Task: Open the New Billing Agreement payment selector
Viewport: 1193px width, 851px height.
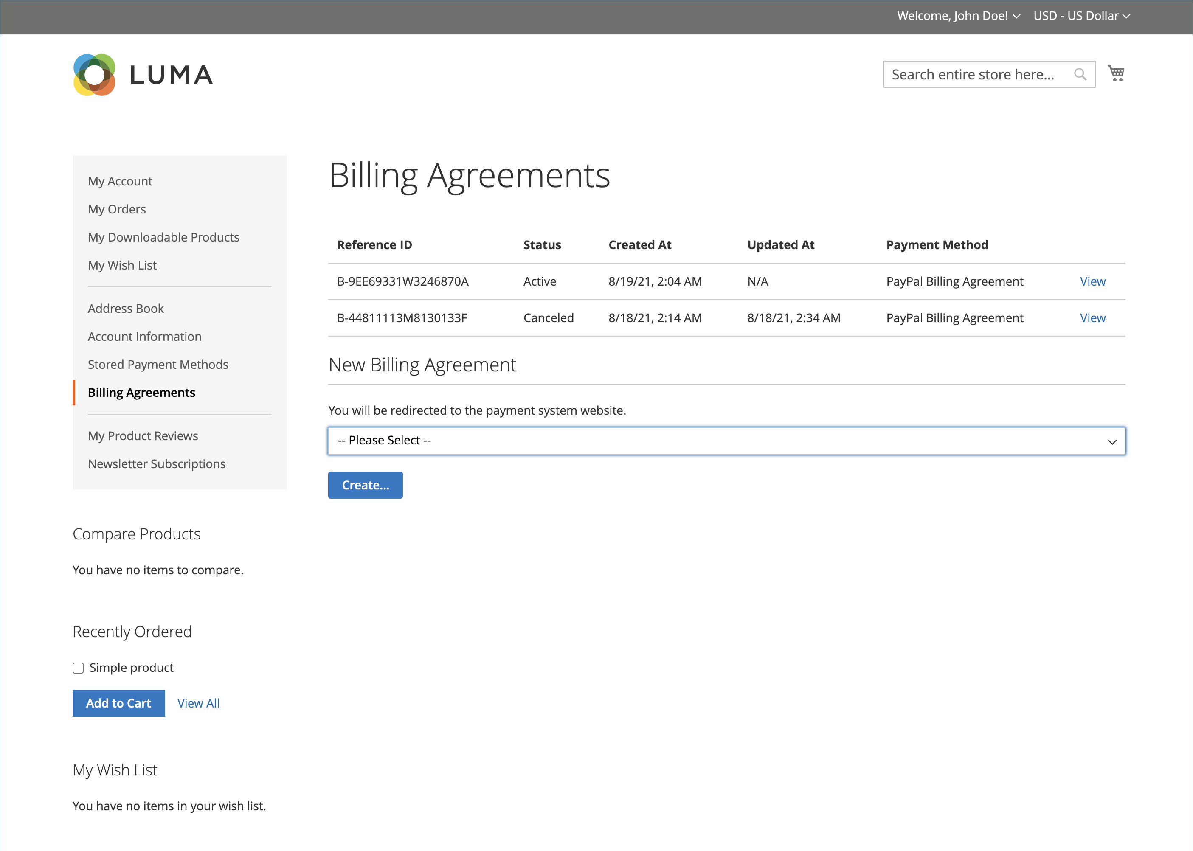Action: click(726, 440)
